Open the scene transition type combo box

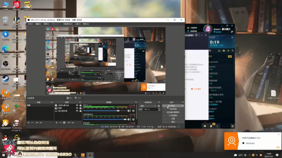[148, 106]
